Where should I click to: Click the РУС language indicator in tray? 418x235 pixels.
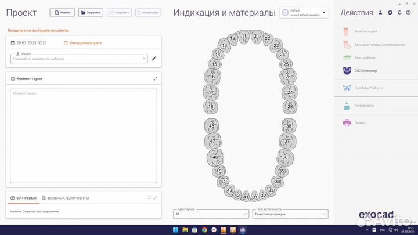pos(382,230)
